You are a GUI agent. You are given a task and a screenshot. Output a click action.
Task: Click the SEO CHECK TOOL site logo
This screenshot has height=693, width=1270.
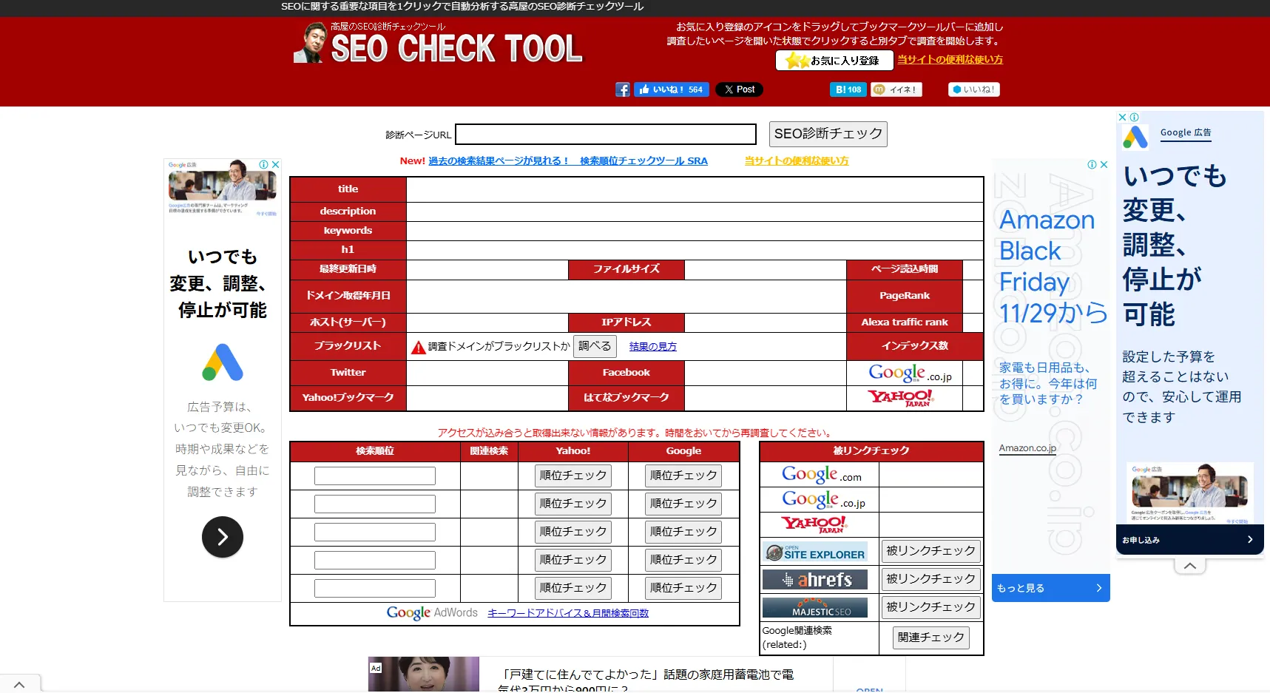[x=439, y=44]
